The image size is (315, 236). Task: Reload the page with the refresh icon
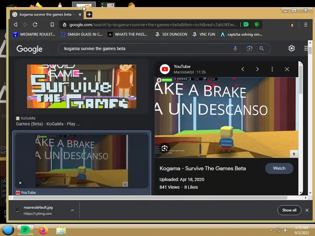point(35,25)
